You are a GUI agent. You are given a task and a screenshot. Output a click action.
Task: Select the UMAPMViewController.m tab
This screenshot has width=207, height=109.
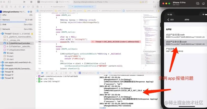click(x=82, y=7)
